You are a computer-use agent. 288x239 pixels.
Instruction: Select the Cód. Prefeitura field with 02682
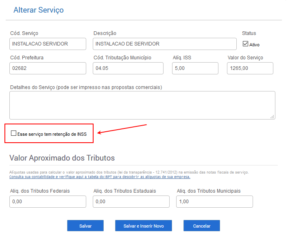48,68
